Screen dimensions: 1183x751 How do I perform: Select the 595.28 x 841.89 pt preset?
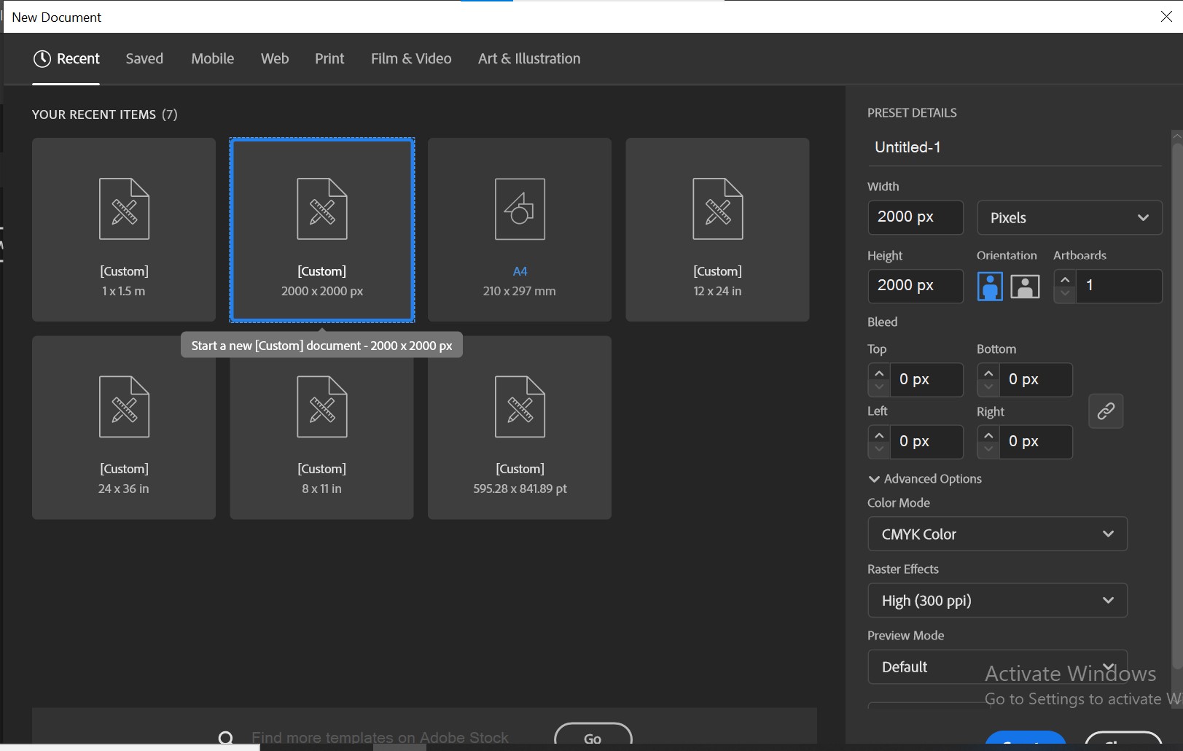(x=520, y=427)
